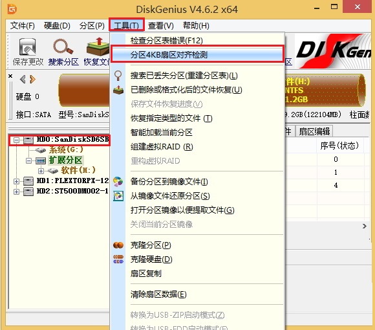Go to previous disk with left arrow
375x330 pixels.
[23, 79]
